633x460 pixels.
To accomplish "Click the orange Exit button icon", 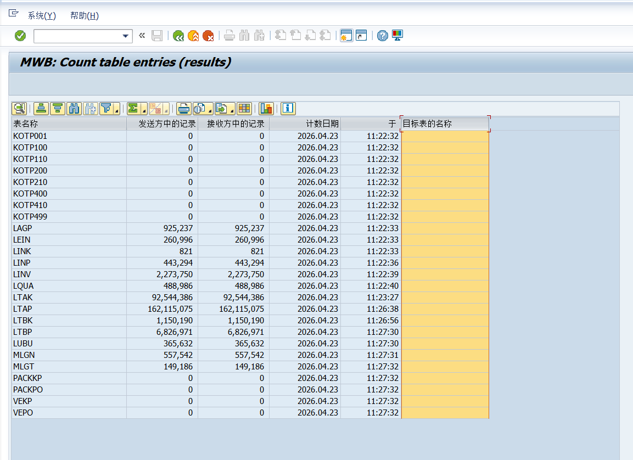I will [193, 36].
